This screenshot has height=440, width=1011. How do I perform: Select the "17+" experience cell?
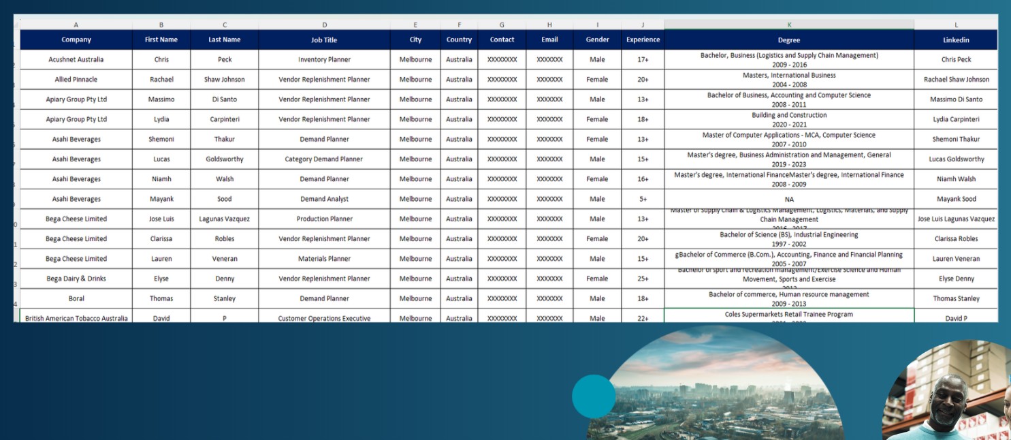tap(643, 59)
